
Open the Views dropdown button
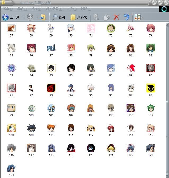point(138,17)
